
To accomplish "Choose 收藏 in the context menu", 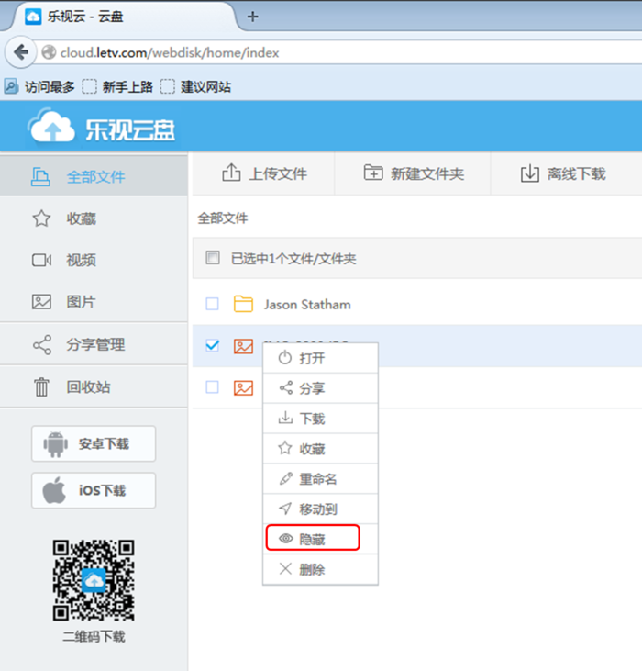I will click(x=320, y=449).
